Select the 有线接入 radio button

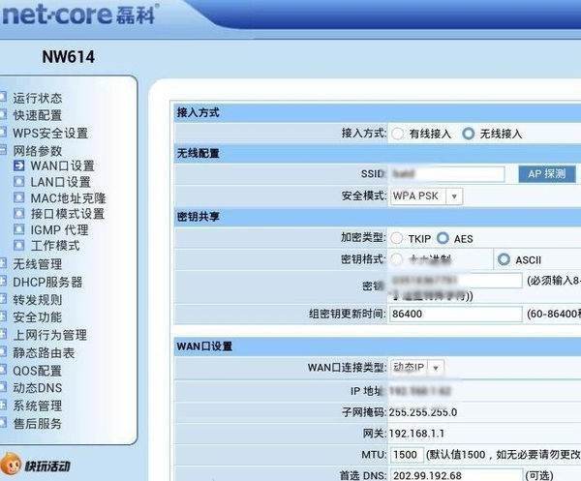pyautogui.click(x=398, y=135)
